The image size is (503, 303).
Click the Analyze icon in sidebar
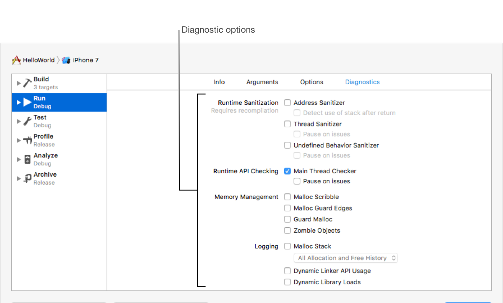coord(27,159)
